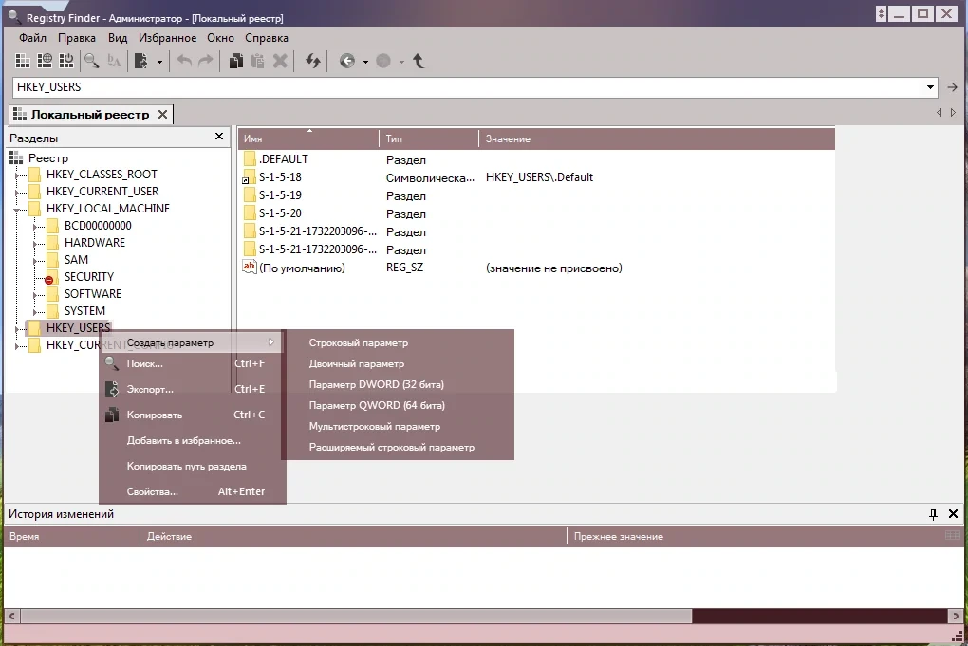Navigate forward with greyed round icon

point(383,61)
